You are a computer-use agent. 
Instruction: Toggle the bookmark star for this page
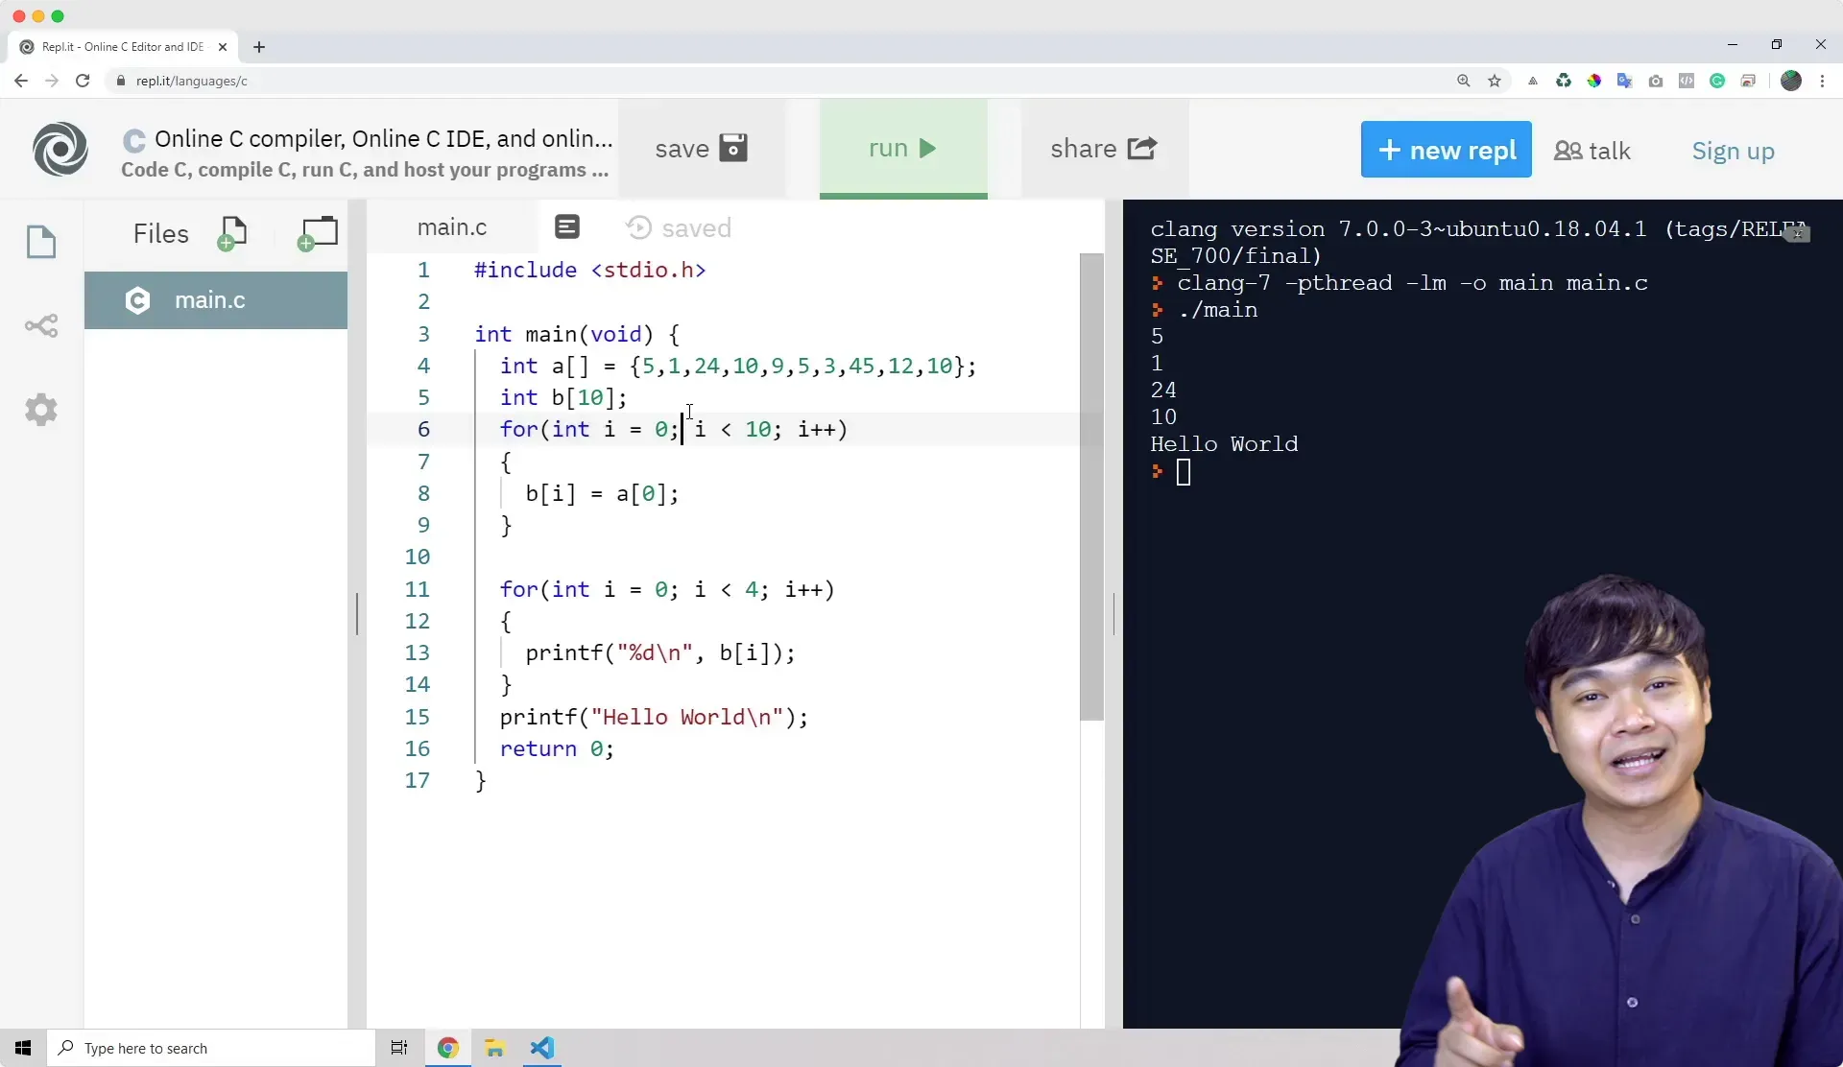click(1496, 81)
